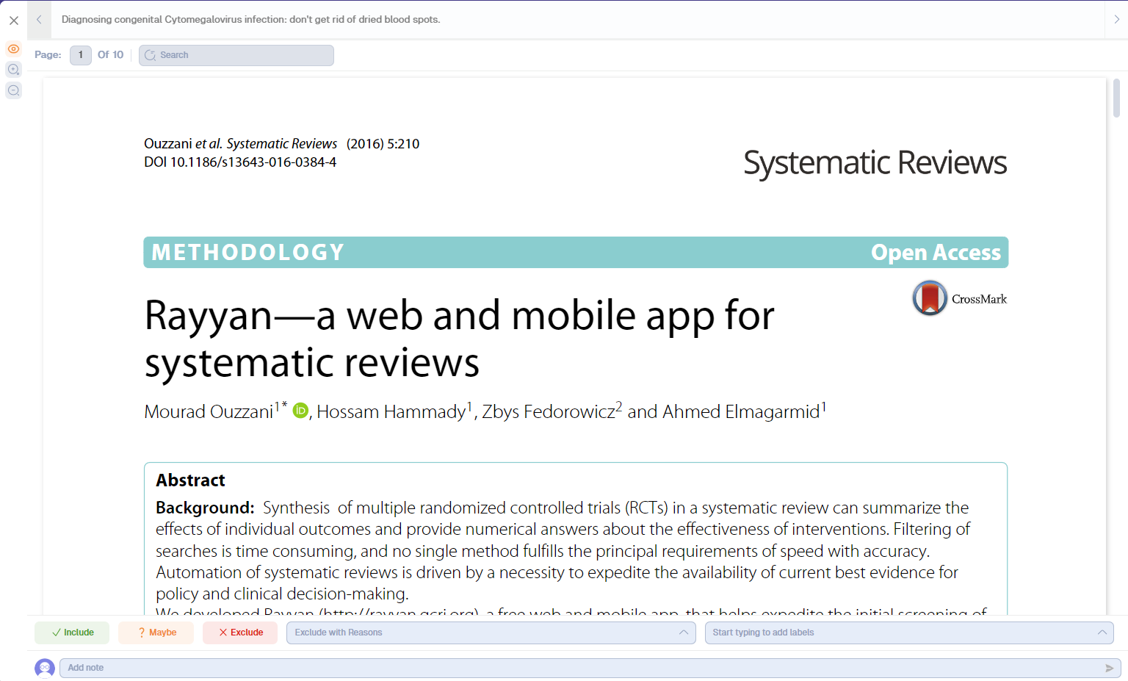Click the DOI 10.1186/s13643-016-0384-4 text
The image size is (1128, 681).
(x=240, y=162)
